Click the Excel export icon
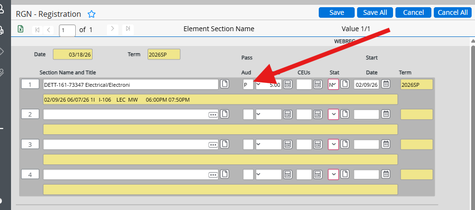Screen dimensions: 475x210 (21, 29)
